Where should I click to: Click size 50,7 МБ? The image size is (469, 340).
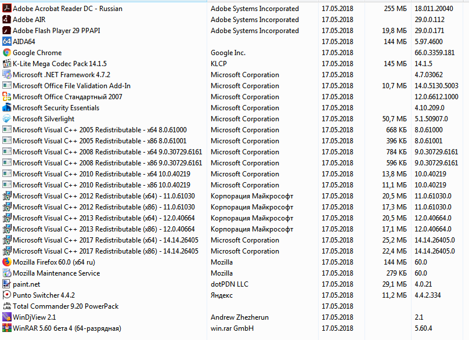pos(395,119)
